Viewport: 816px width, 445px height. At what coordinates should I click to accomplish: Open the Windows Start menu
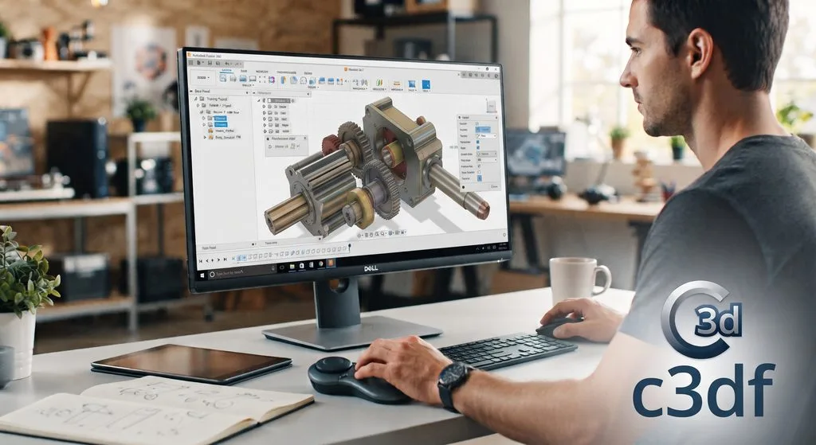click(202, 275)
